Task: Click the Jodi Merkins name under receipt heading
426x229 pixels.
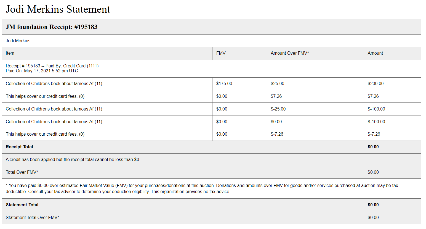Action: coord(18,41)
